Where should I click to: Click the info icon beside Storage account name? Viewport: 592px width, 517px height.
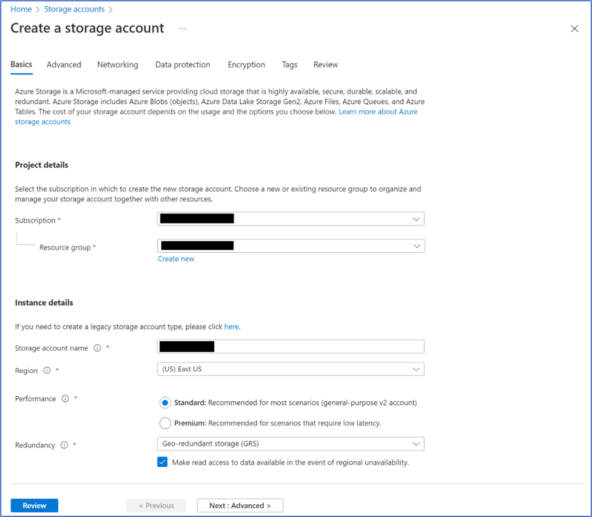click(98, 348)
